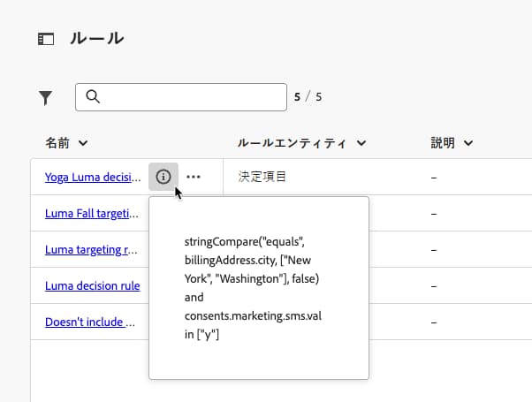
Task: Open the ルールエンティティ column dropdown
Action: tap(361, 143)
